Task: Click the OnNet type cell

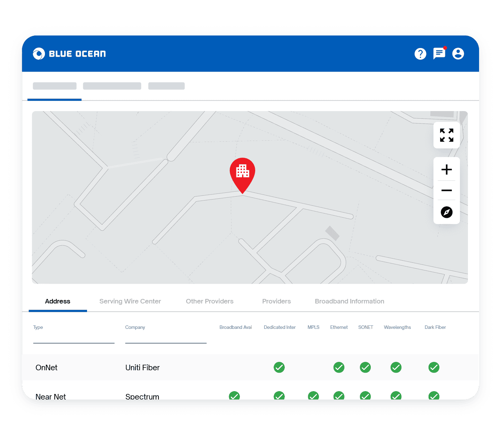Action: pos(47,367)
